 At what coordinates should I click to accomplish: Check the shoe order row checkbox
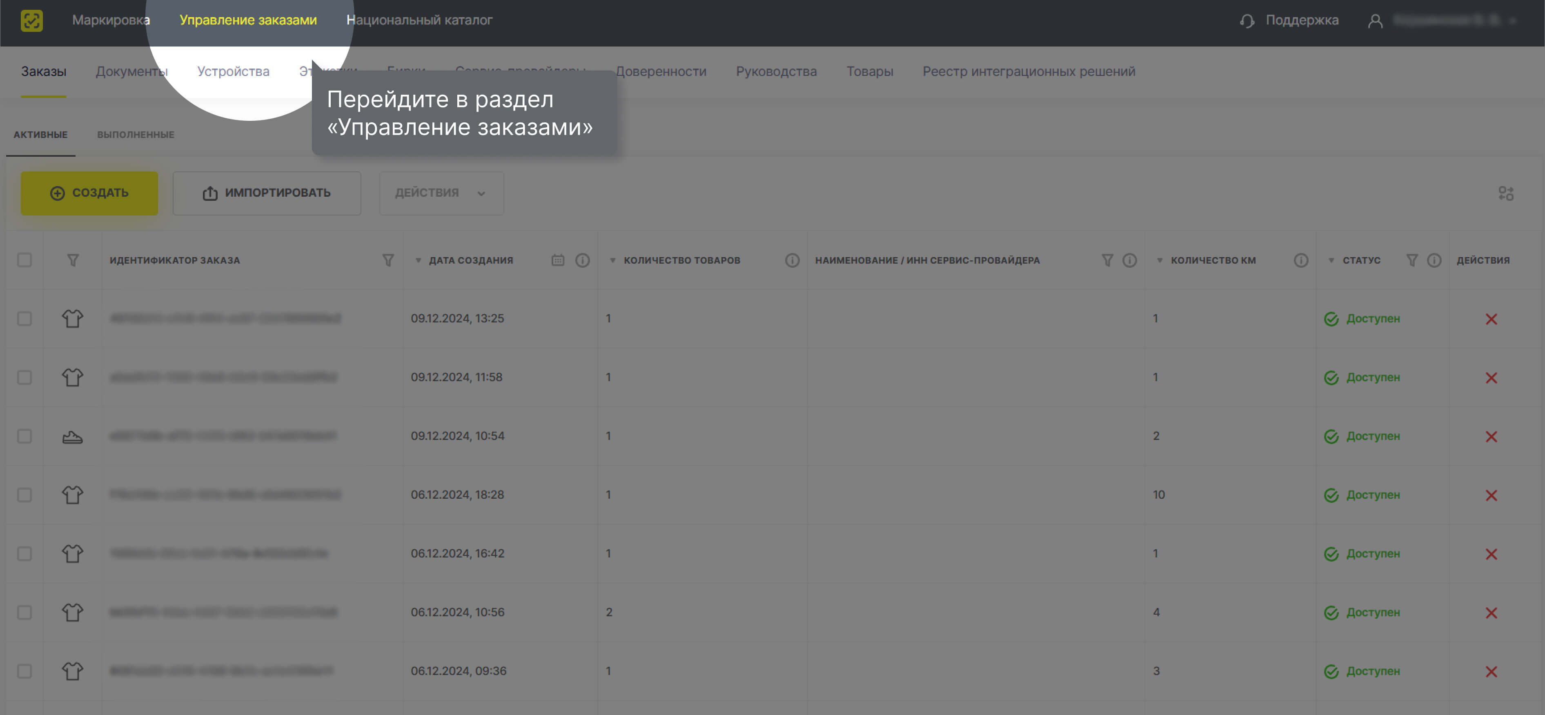point(24,436)
